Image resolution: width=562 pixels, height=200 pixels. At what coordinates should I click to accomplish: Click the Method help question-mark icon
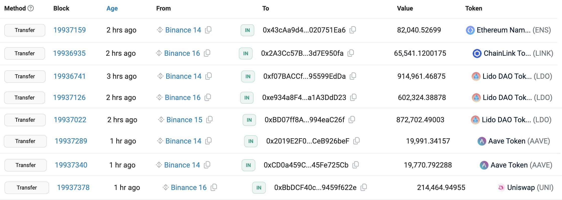click(31, 8)
